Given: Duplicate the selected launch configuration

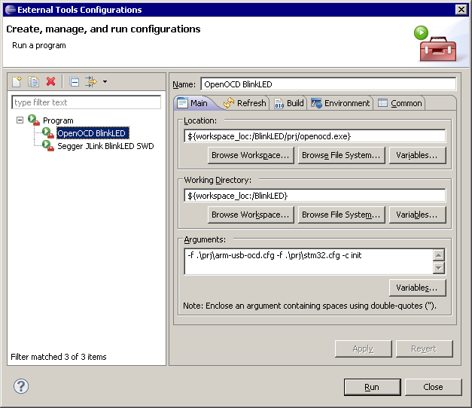Looking at the screenshot, I should click(x=33, y=81).
